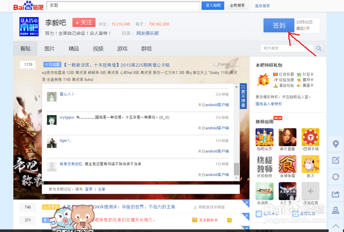The height and width of the screenshot is (232, 344).
Task: Click the 魔蛋卡 privilege icon
Action: tap(299, 86)
